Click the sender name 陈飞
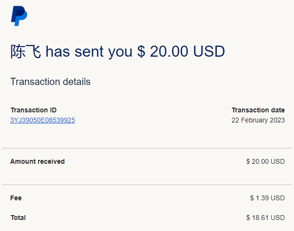 26,51
